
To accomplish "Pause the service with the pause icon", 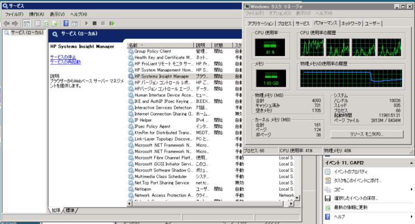I will 103,23.
